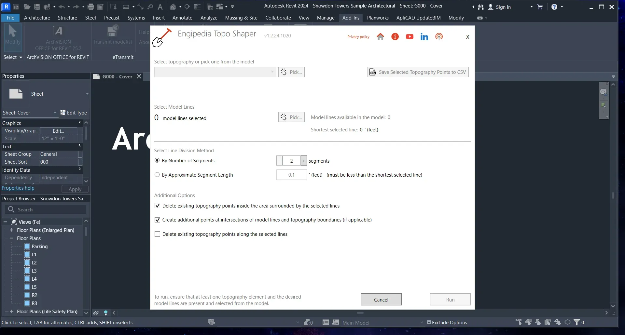Click the Reveal Hidden Elements lightbulb icon
Viewport: 625px width, 335px height.
[106, 313]
